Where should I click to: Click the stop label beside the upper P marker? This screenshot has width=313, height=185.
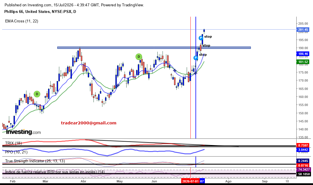(208, 36)
